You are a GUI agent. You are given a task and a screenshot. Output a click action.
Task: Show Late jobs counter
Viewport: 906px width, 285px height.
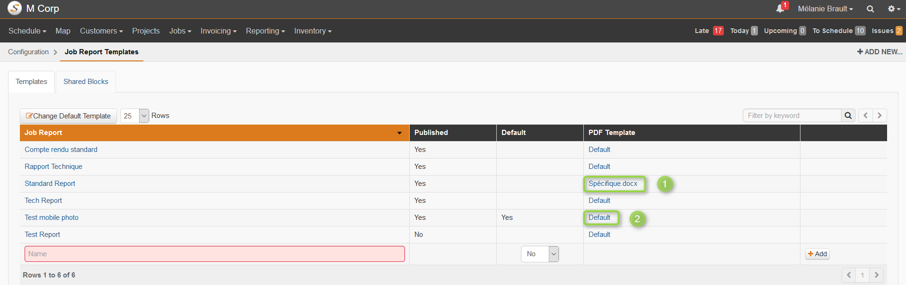tap(709, 31)
